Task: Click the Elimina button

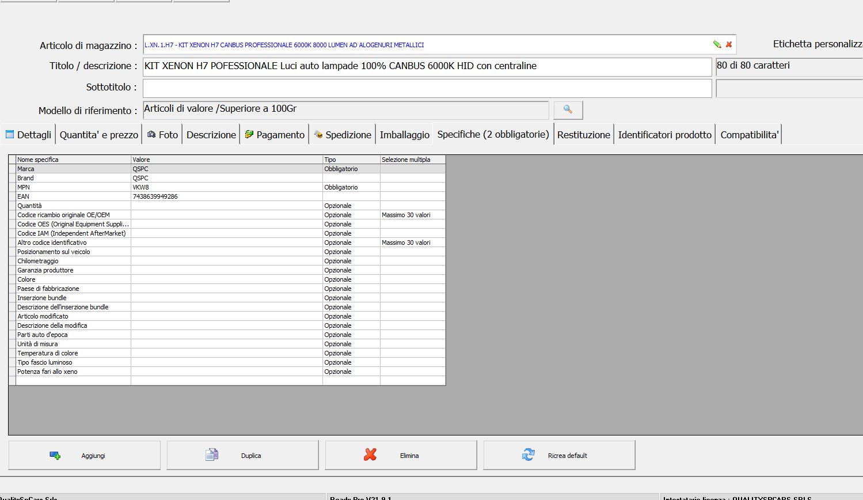Action: 401,455
